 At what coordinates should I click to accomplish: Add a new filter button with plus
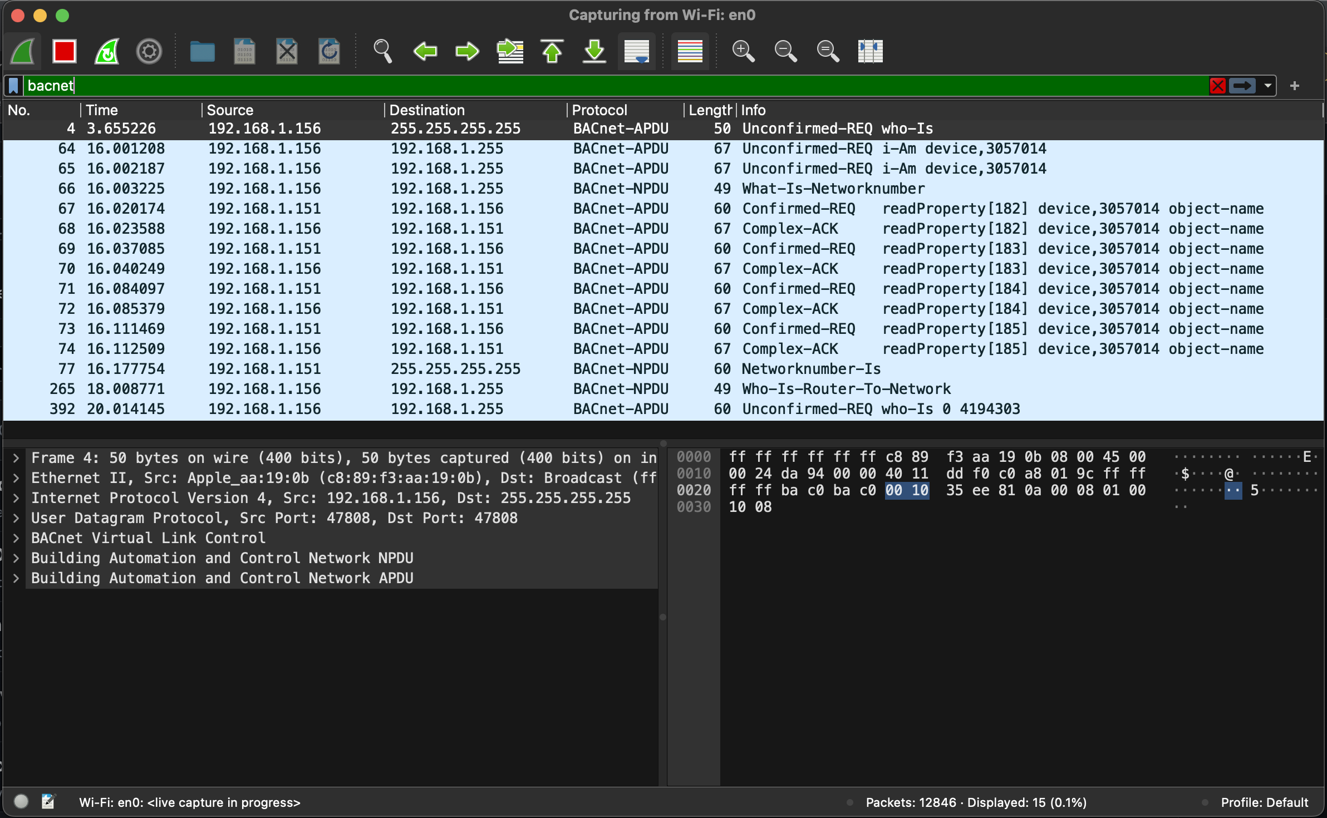pos(1295,85)
